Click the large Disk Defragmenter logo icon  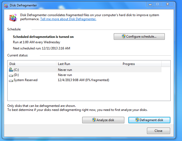point(13,18)
